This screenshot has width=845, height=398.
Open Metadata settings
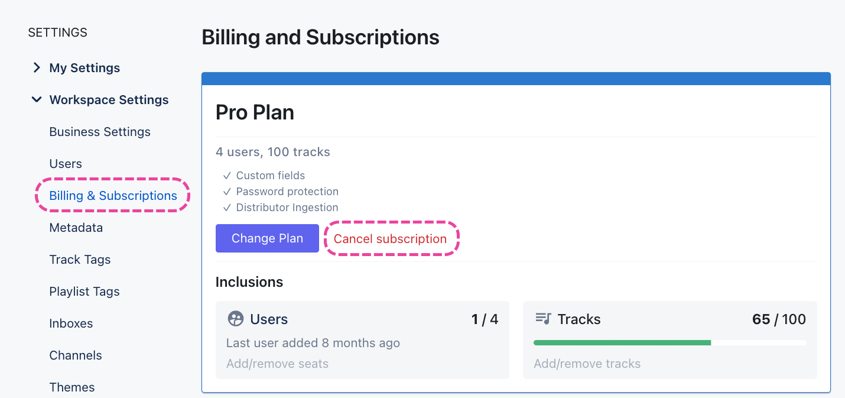pos(76,228)
